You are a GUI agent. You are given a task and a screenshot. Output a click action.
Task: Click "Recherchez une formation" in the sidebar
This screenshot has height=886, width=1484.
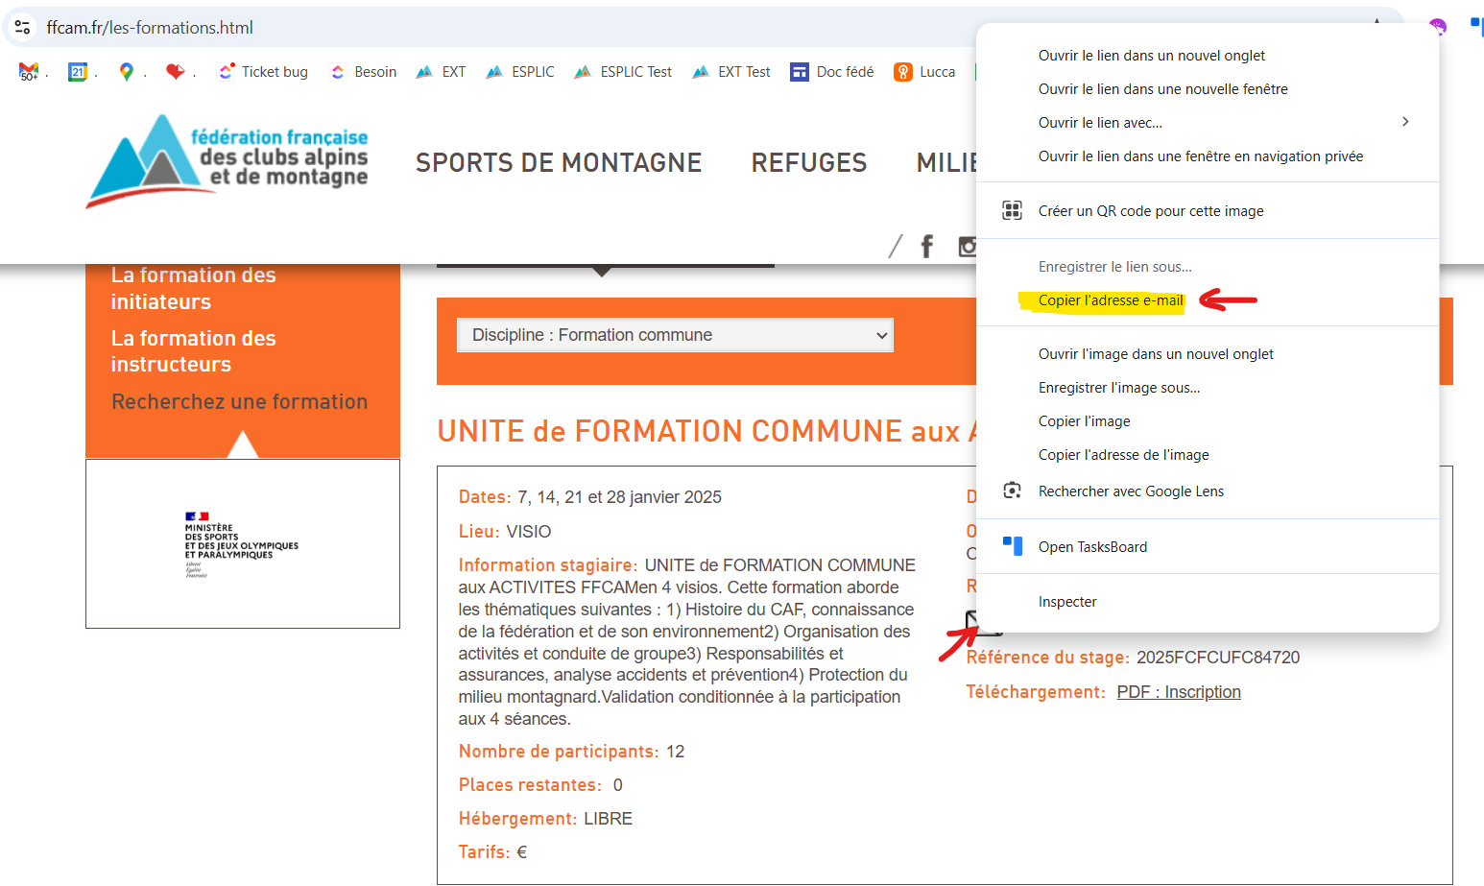[239, 401]
